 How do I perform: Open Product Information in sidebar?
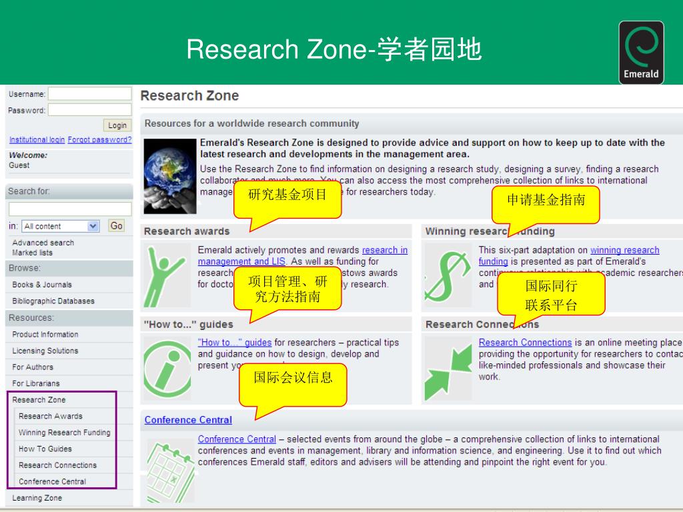45,335
